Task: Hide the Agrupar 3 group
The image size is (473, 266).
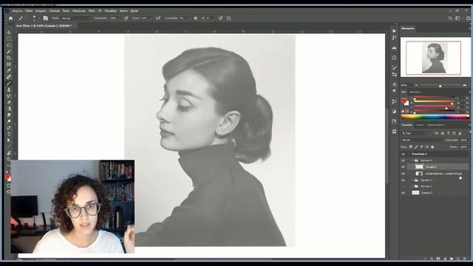Action: [x=404, y=180]
